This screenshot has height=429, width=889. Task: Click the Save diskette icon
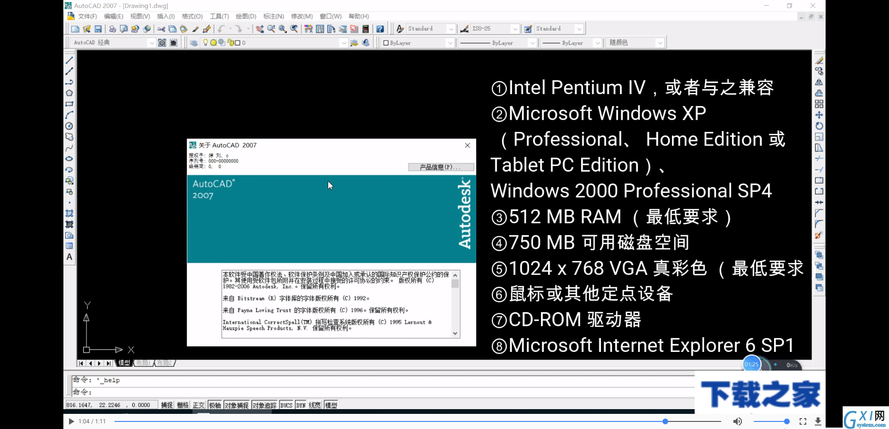point(98,29)
